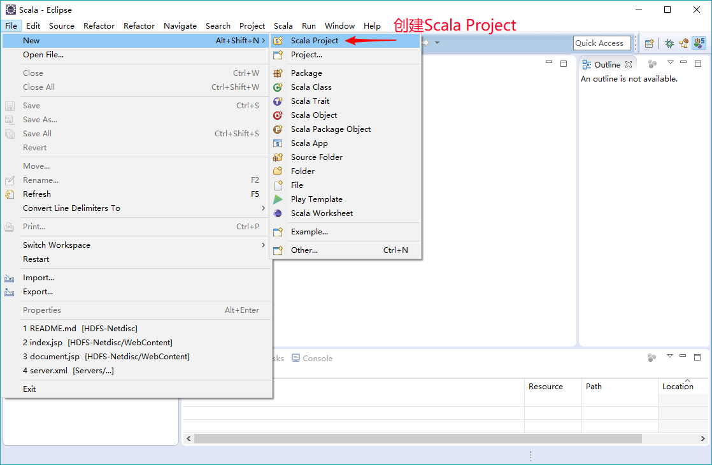This screenshot has width=712, height=465.
Task: Select Scala Project from the New submenu
Action: pos(346,40)
